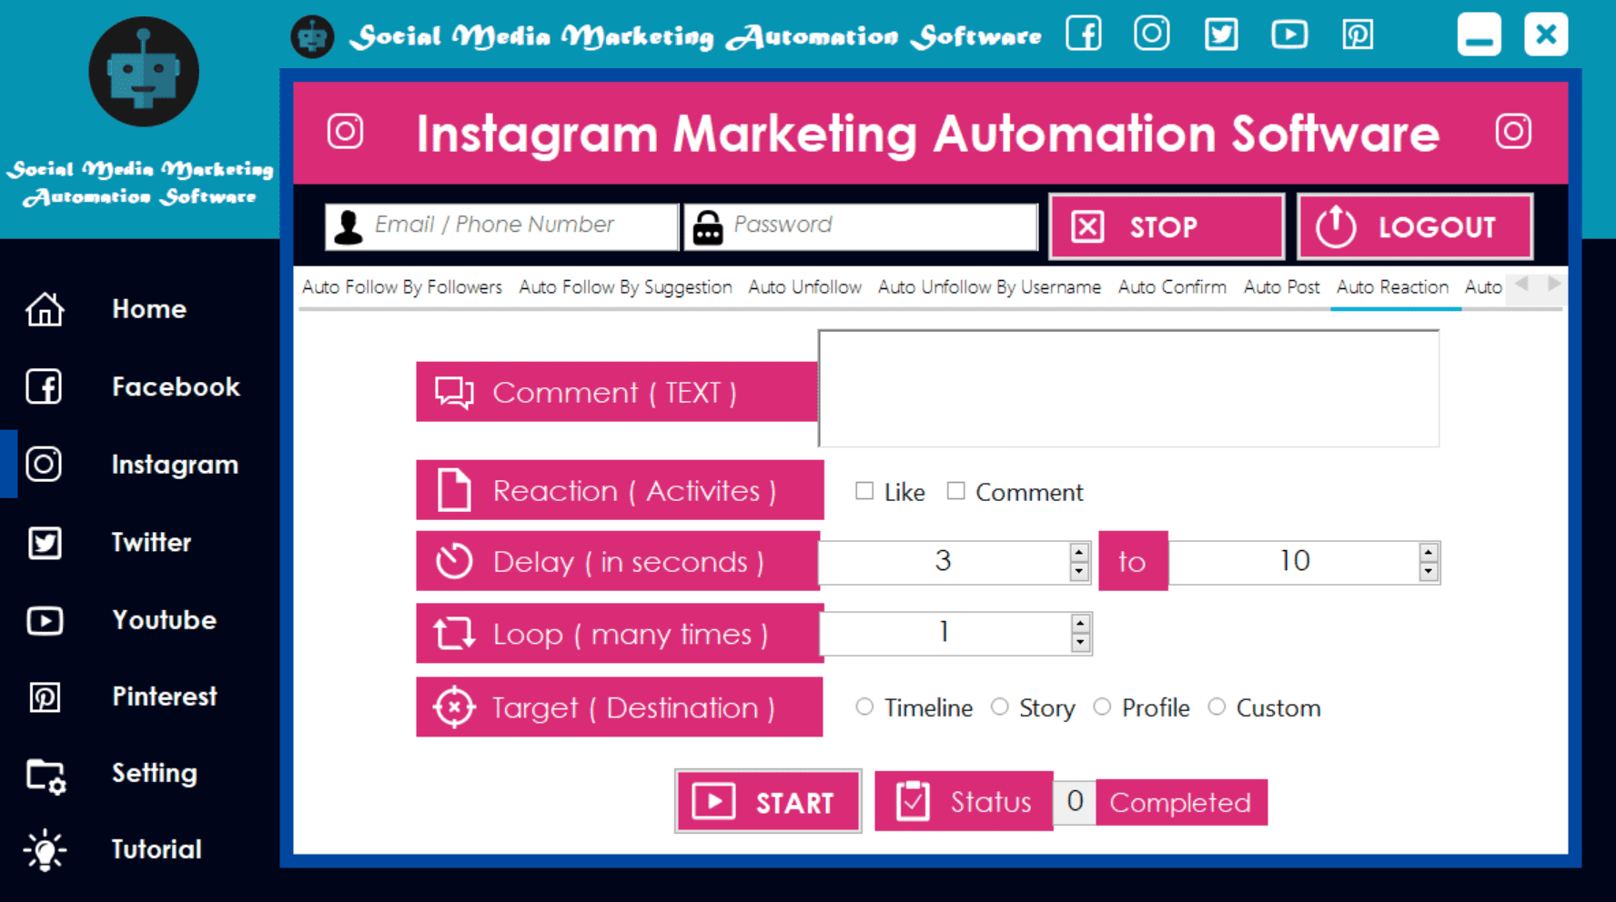
Task: Enable the Comment reaction checkbox
Action: (955, 491)
